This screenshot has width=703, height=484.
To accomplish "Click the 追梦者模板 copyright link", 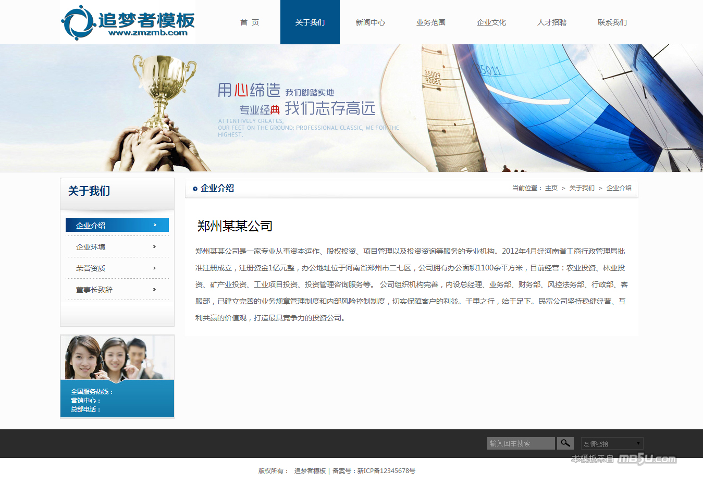I will [310, 471].
